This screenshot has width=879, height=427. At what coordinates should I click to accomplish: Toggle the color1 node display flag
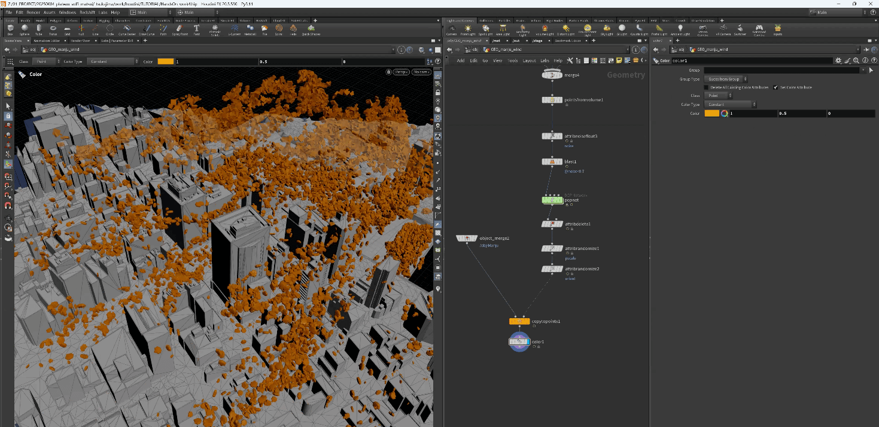[x=528, y=342]
